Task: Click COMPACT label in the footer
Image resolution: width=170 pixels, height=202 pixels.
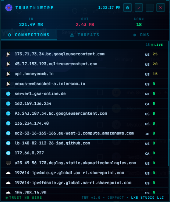Action: pos(116,198)
